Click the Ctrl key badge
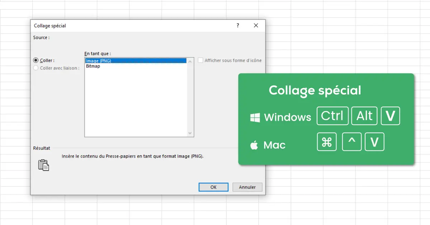Image resolution: width=430 pixels, height=225 pixels. coord(333,116)
